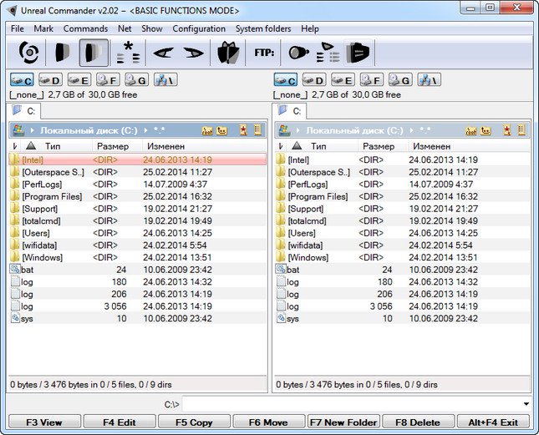This screenshot has height=435, width=539.
Task: Click the list-with-arrow toolbar icon
Action: point(328,53)
